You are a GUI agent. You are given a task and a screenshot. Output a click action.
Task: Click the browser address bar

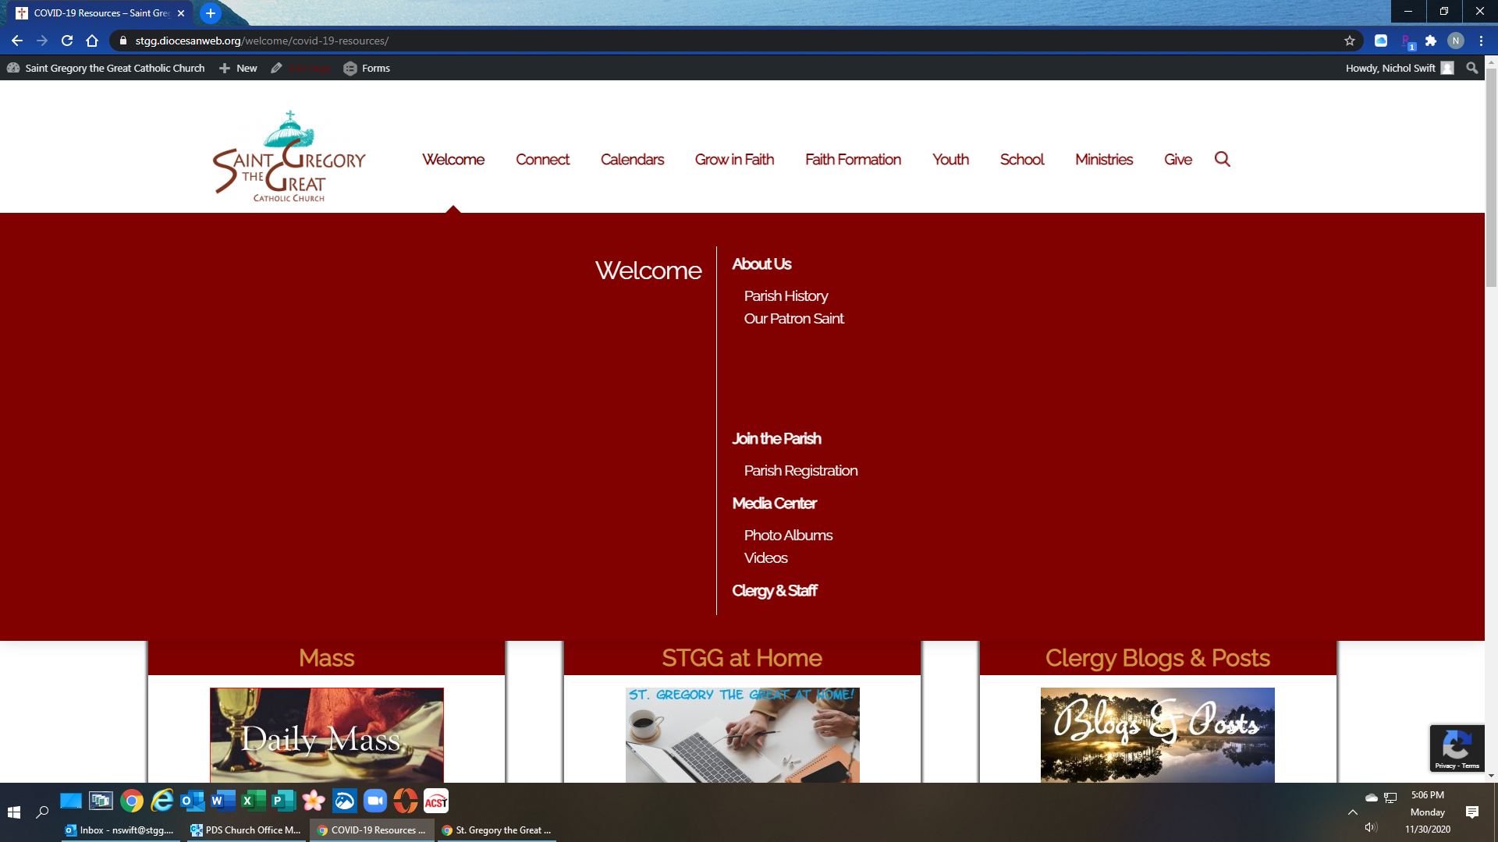[x=702, y=41]
